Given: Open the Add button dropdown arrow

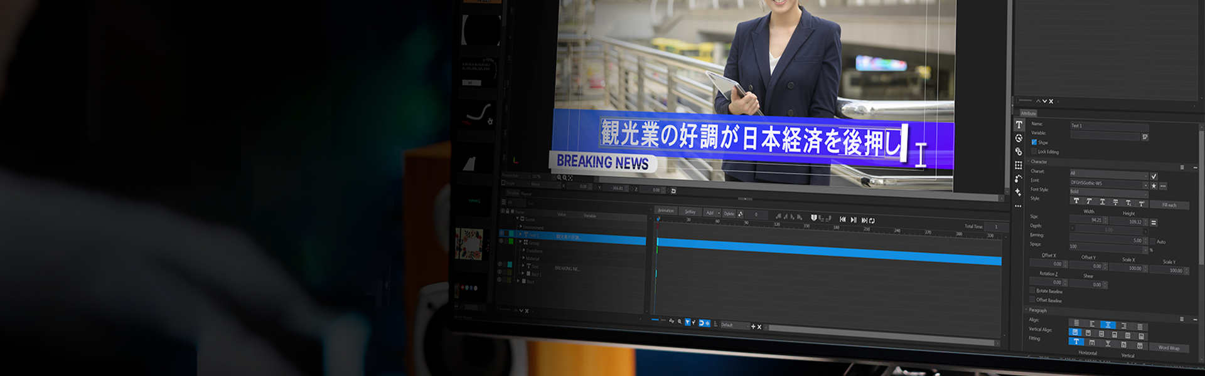Looking at the screenshot, I should click(x=719, y=213).
